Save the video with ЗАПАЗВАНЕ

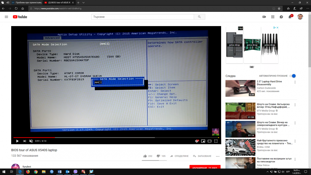point(202,156)
